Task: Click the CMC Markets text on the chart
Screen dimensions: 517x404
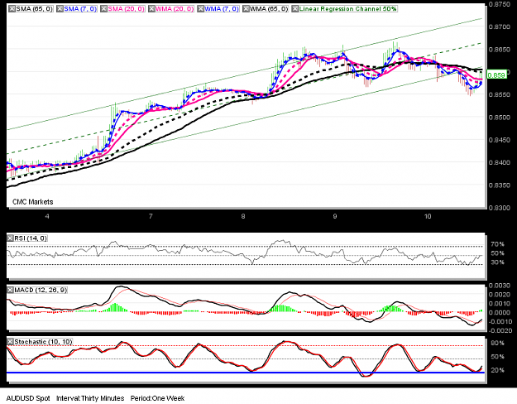Action: 32,202
